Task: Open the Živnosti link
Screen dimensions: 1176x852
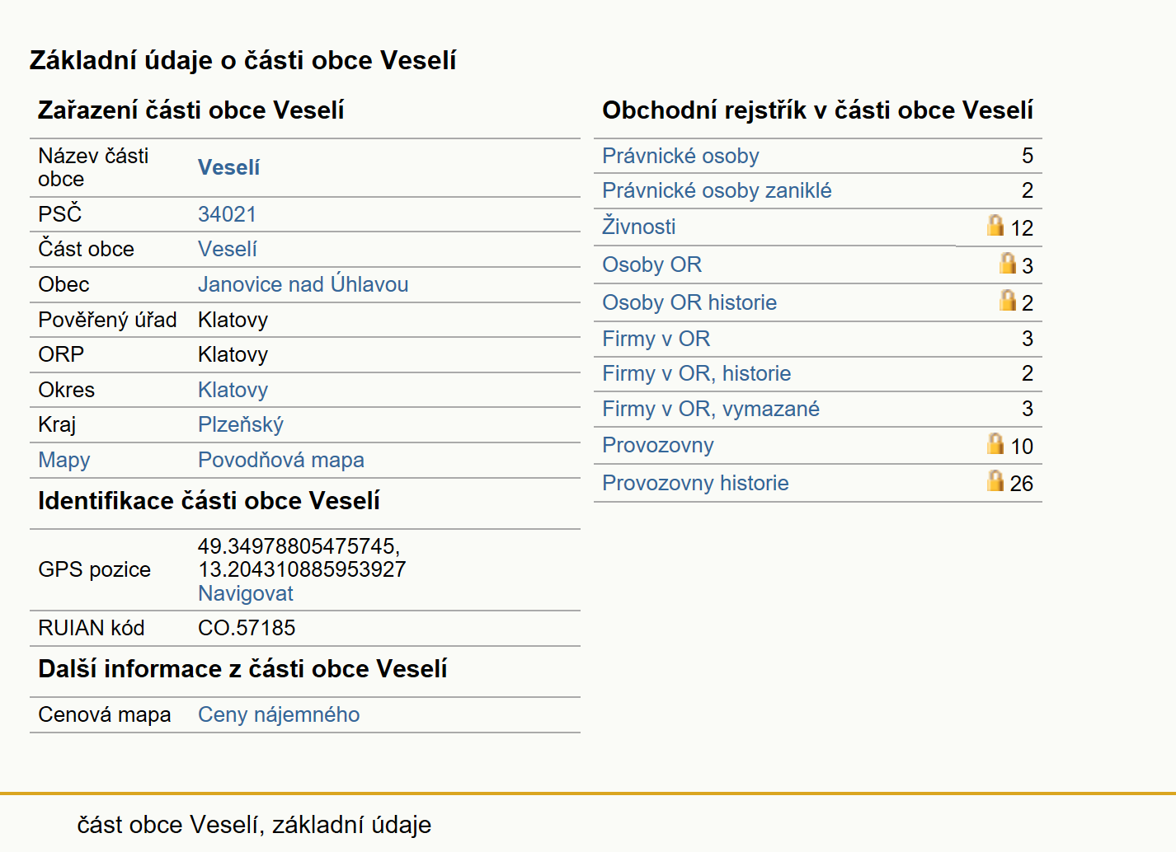Action: [638, 227]
